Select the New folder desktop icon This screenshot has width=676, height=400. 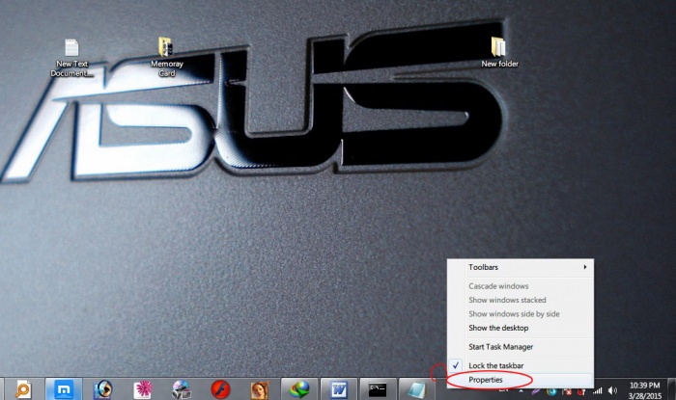coord(499,52)
